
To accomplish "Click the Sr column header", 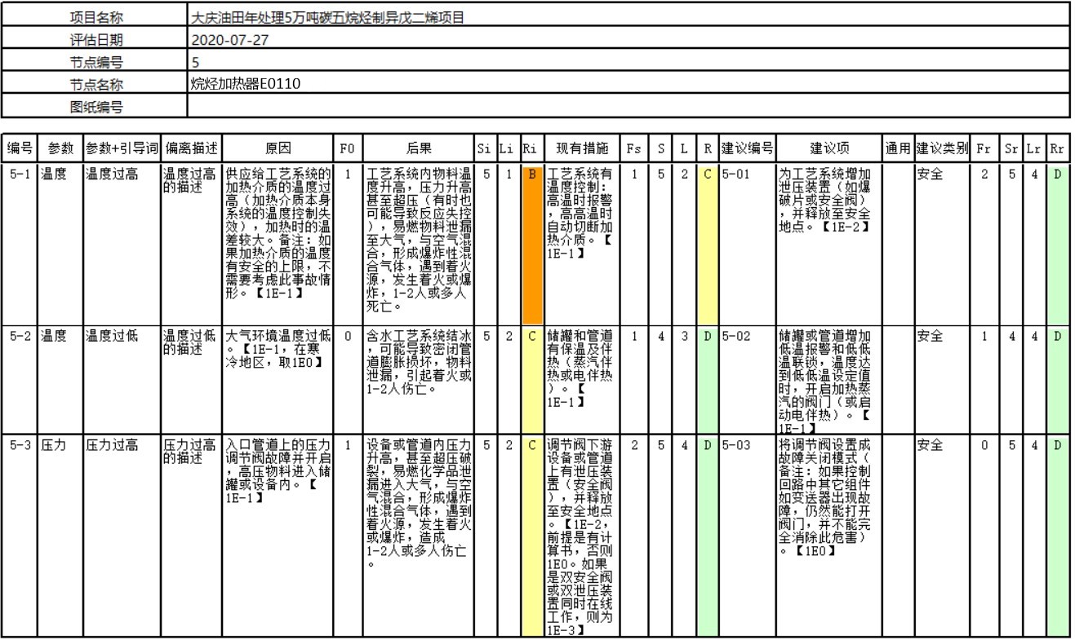I will tap(1011, 148).
